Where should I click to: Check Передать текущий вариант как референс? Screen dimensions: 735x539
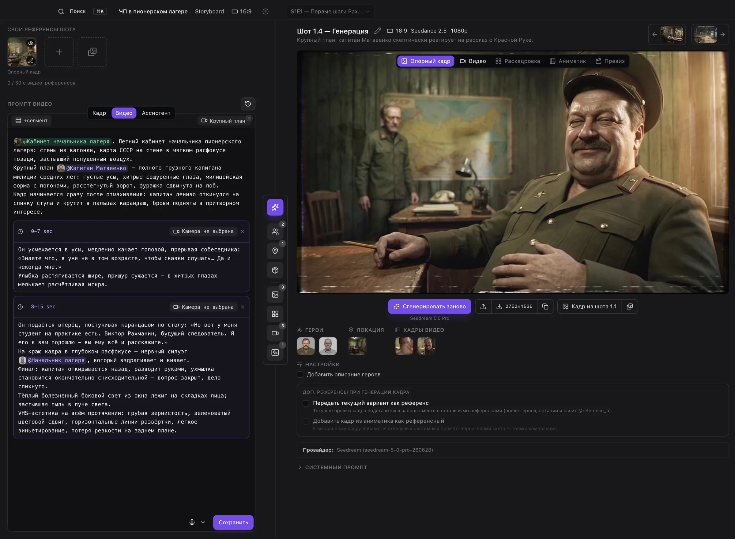click(x=306, y=403)
